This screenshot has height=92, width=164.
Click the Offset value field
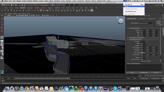143,43
